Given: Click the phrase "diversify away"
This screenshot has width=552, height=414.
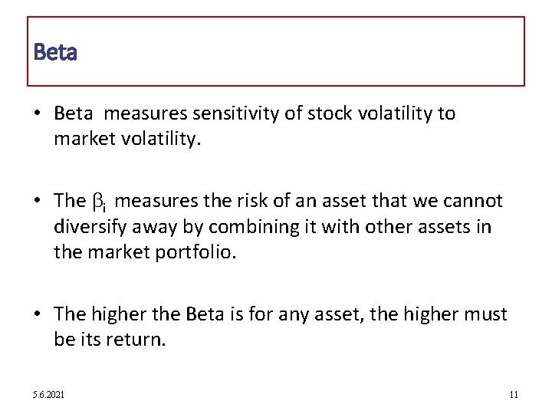Looking at the screenshot, I should point(108,228).
